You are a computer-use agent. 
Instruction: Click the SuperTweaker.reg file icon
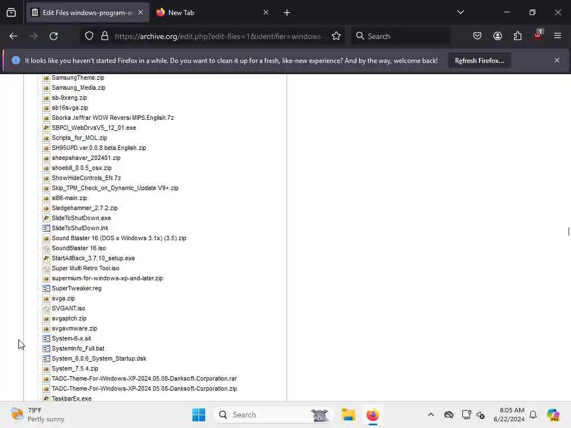click(x=46, y=288)
